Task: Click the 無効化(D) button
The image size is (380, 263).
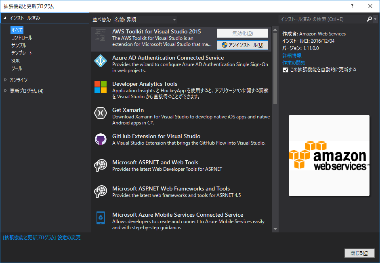Action: (242, 33)
